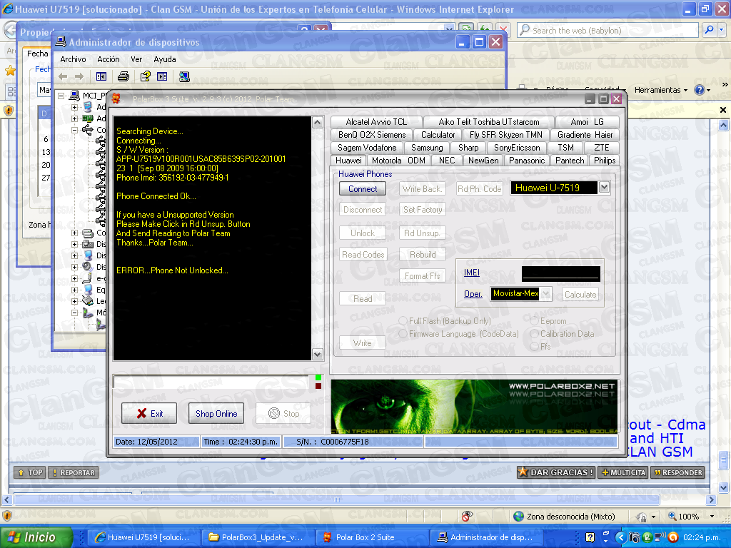The image size is (731, 548).
Task: Scan for hardware changes in Device Manager toolbar
Action: click(185, 76)
